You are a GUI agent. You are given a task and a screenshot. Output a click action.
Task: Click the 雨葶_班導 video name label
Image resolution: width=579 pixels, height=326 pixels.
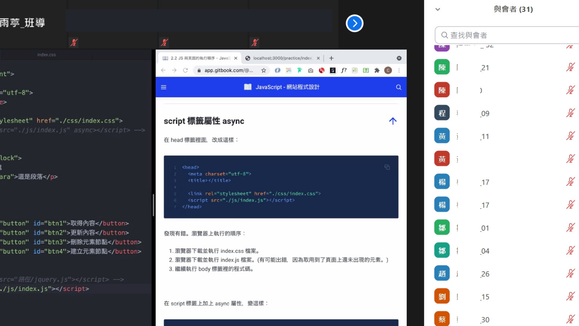click(22, 23)
